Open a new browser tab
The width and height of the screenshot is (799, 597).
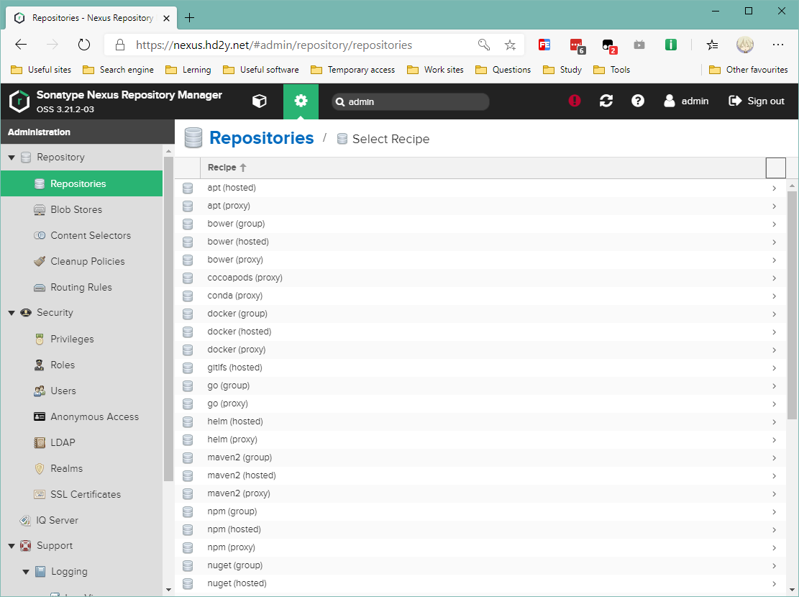click(190, 18)
